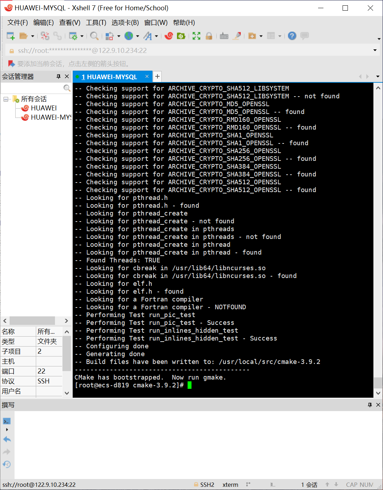Click the chat feedback bubble icon

pyautogui.click(x=305, y=36)
